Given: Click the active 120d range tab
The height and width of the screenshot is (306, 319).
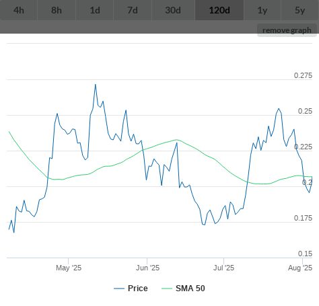Looking at the screenshot, I should tap(219, 10).
